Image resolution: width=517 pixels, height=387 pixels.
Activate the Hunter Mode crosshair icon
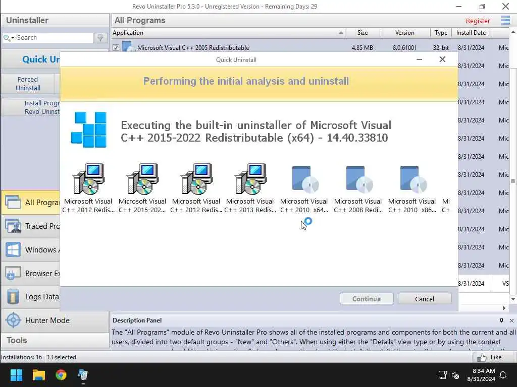pyautogui.click(x=13, y=320)
